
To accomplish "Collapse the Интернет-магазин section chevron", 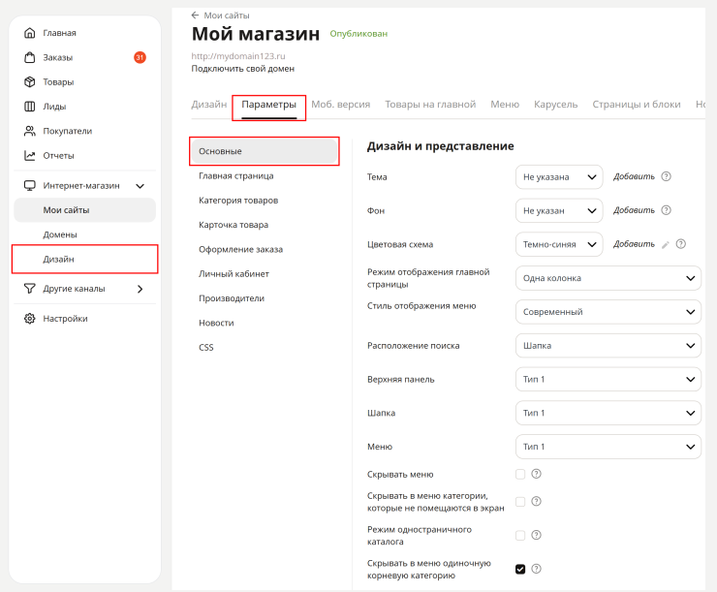I will click(x=140, y=186).
